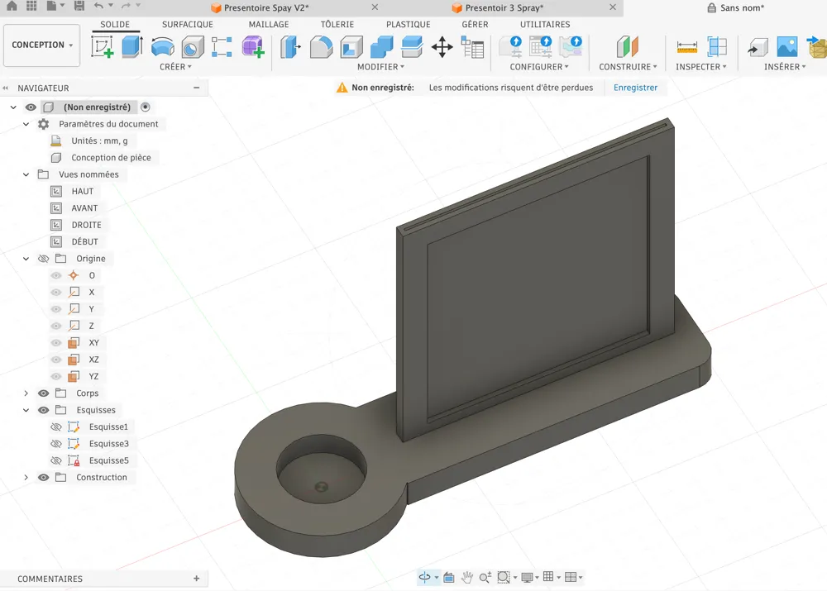Switch to the TÔLERIE ribbon tab
This screenshot has width=827, height=591.
coord(337,24)
